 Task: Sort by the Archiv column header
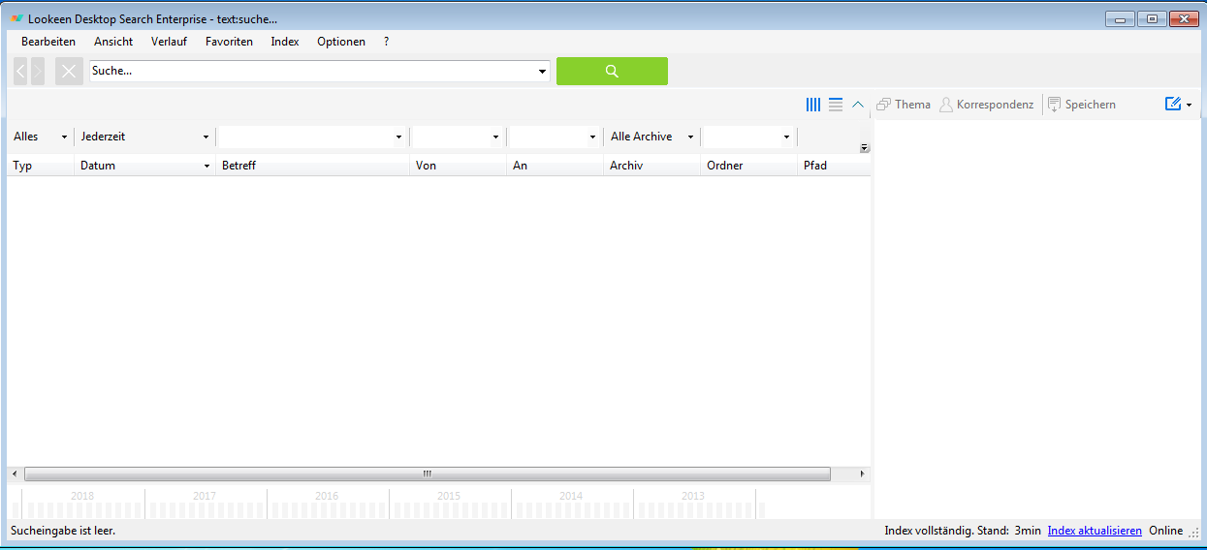coord(651,166)
